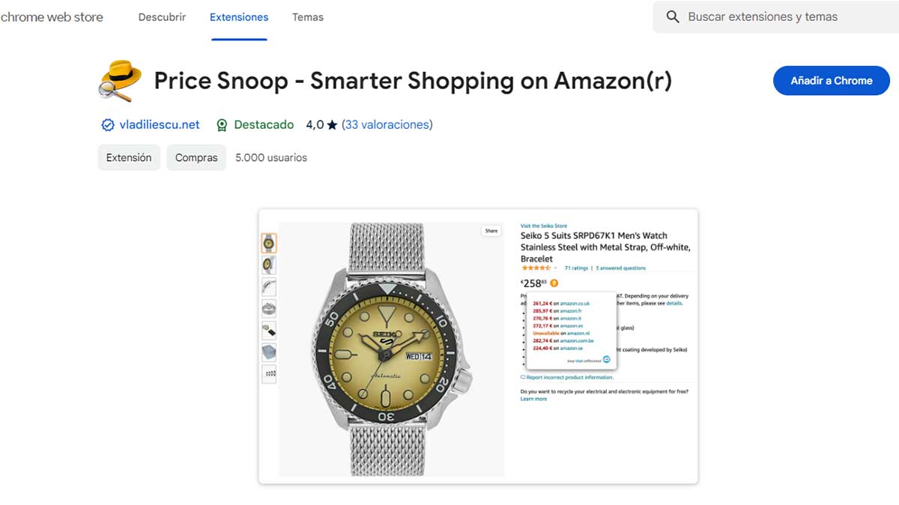Click the Compras category chip
Screen dimensions: 899x505
coord(196,157)
